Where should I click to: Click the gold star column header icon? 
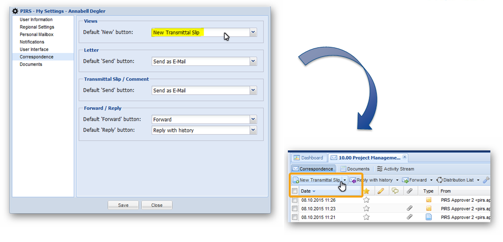[366, 191]
